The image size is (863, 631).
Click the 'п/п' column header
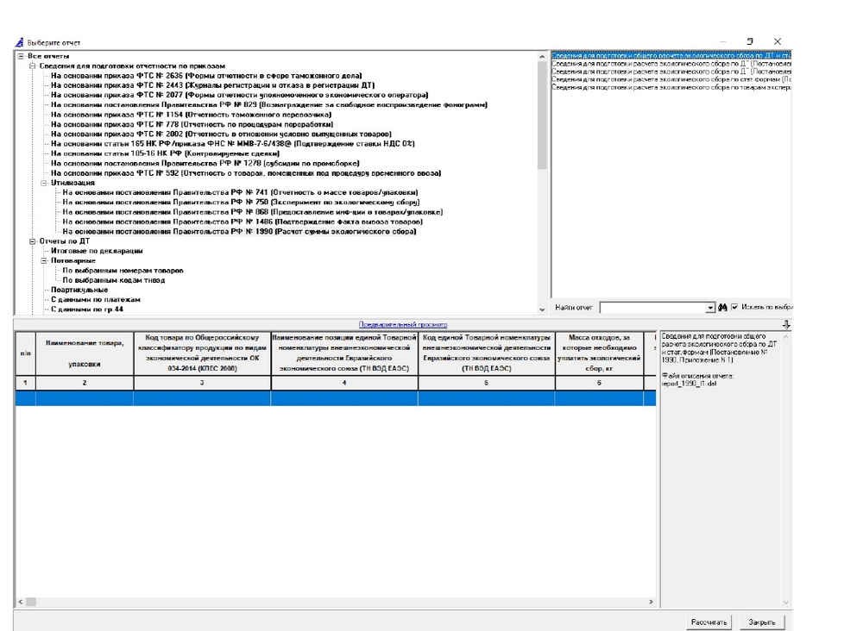pos(25,353)
